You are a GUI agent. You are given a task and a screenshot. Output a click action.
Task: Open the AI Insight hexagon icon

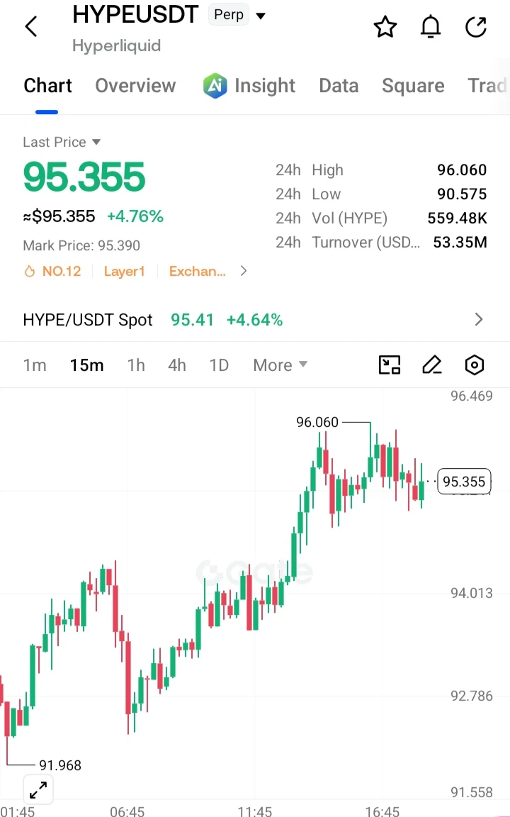click(215, 85)
